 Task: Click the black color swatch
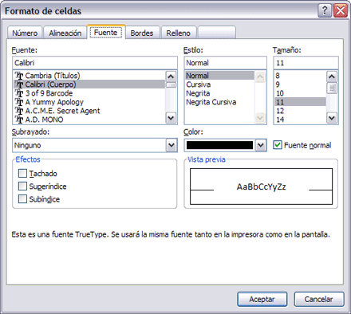pos(219,145)
